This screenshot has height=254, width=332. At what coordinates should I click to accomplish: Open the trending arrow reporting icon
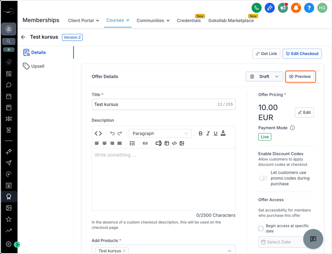coord(9,230)
